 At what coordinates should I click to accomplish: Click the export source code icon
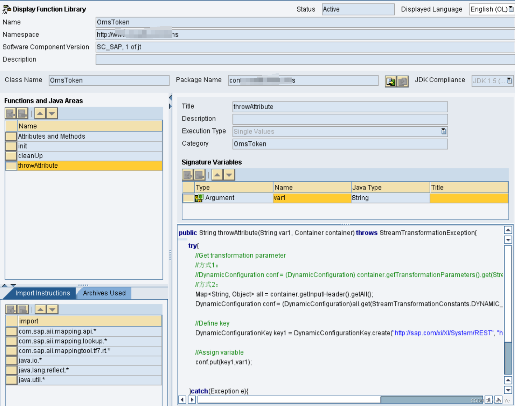tap(391, 81)
